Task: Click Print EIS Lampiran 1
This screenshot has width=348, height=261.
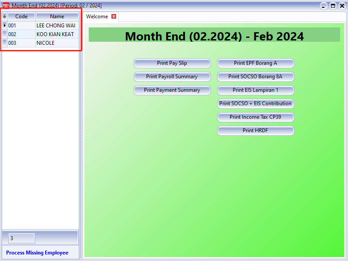Action: [255, 90]
